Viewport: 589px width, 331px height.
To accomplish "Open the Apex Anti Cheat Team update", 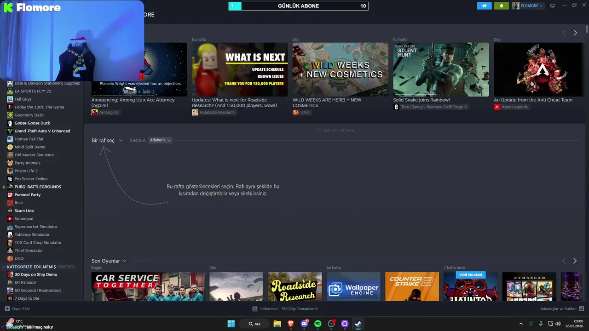I will point(538,69).
